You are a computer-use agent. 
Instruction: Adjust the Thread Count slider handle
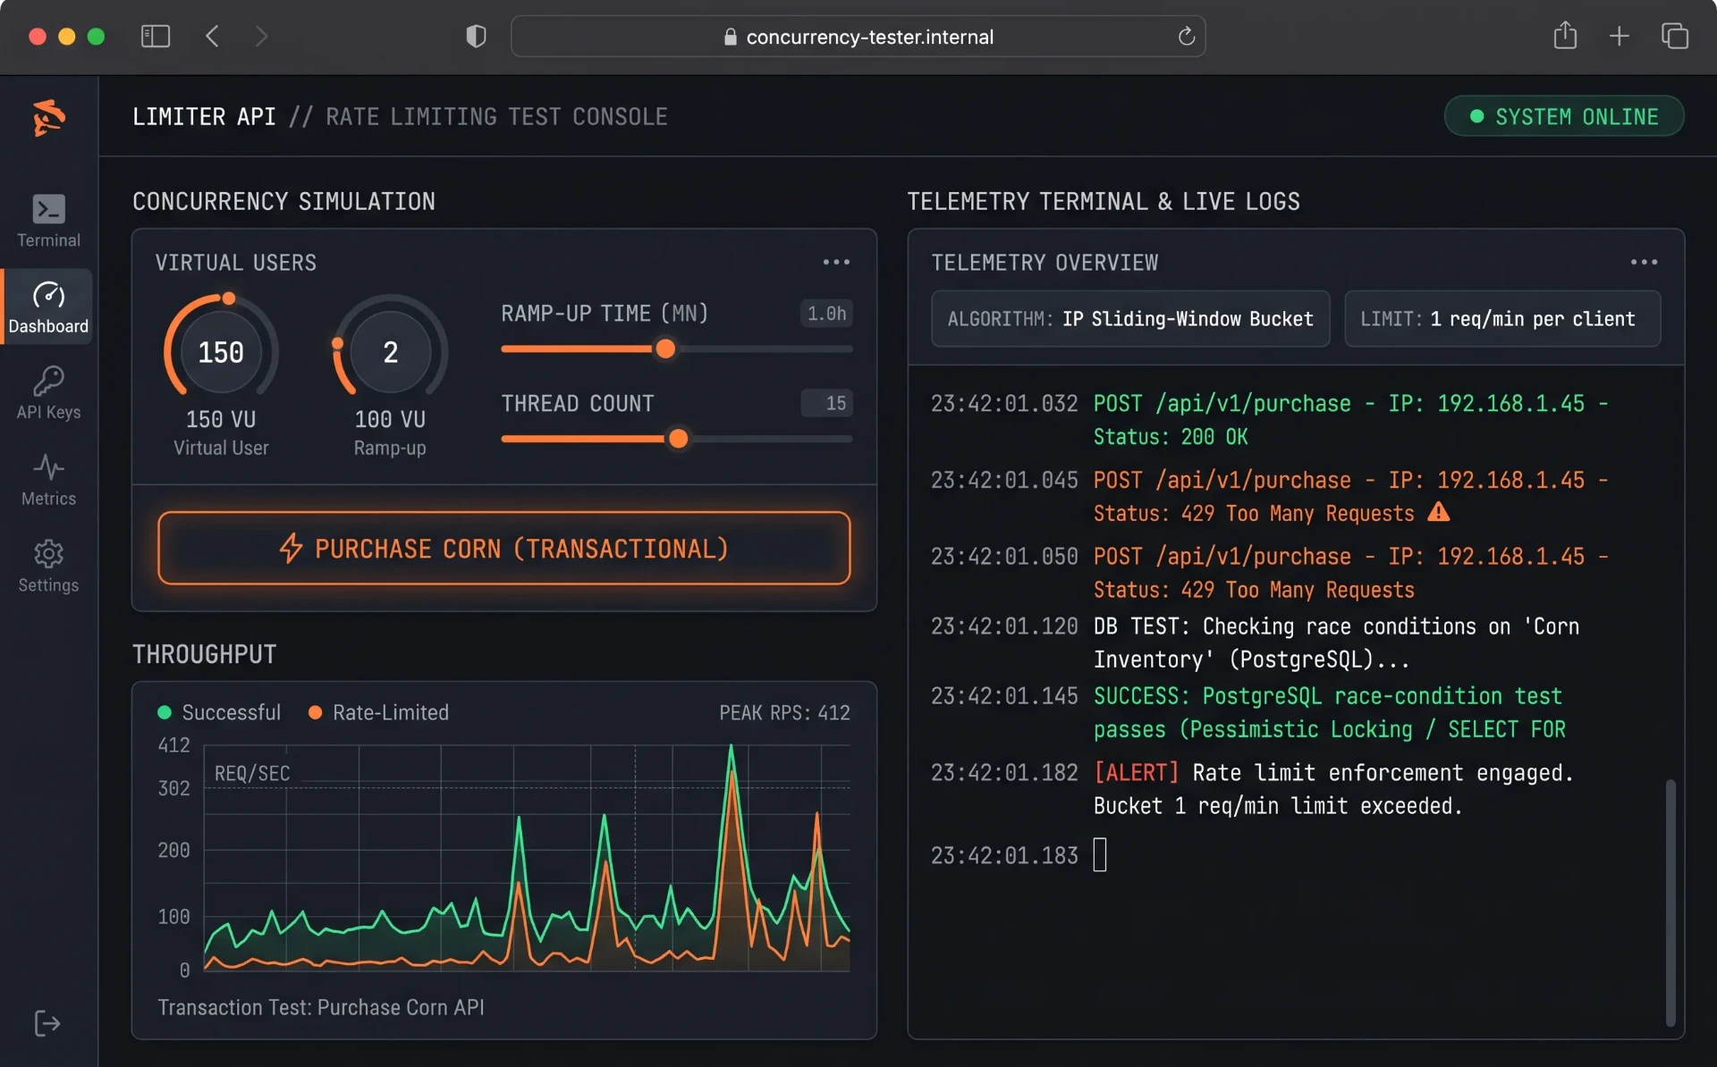tap(679, 439)
